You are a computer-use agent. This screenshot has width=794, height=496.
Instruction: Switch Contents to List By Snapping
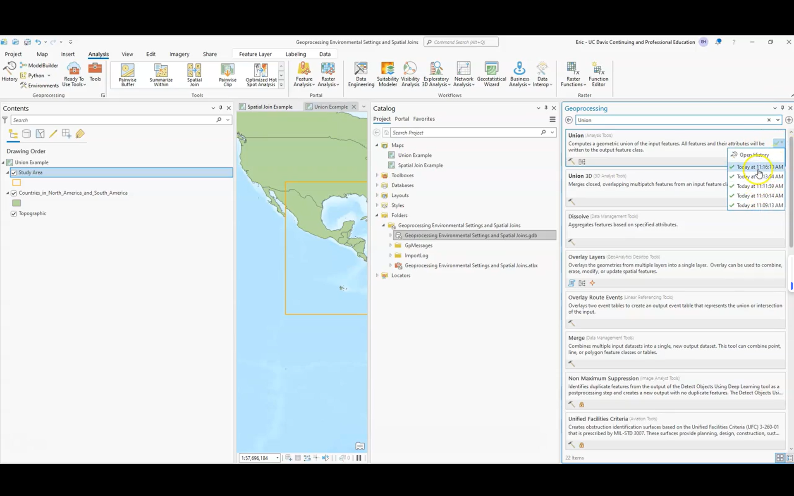[66, 134]
